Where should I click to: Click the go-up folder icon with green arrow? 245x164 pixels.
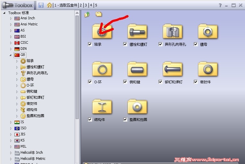pos(87,14)
